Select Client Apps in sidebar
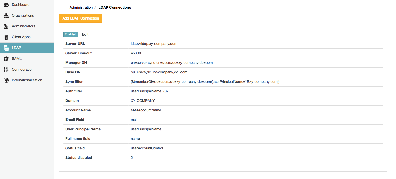 21,37
